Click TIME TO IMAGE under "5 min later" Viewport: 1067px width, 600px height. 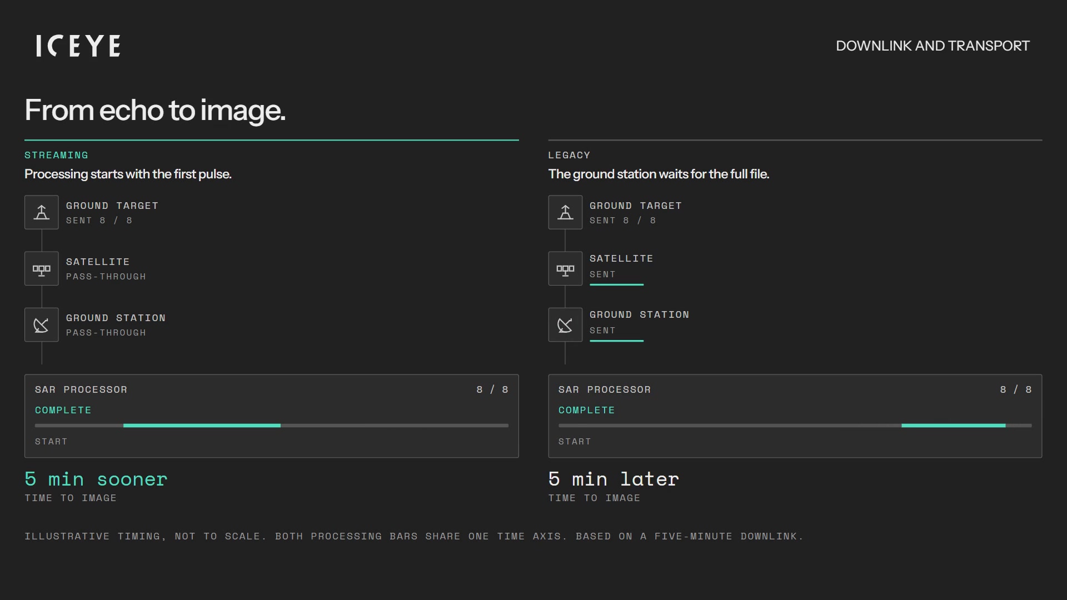click(594, 498)
